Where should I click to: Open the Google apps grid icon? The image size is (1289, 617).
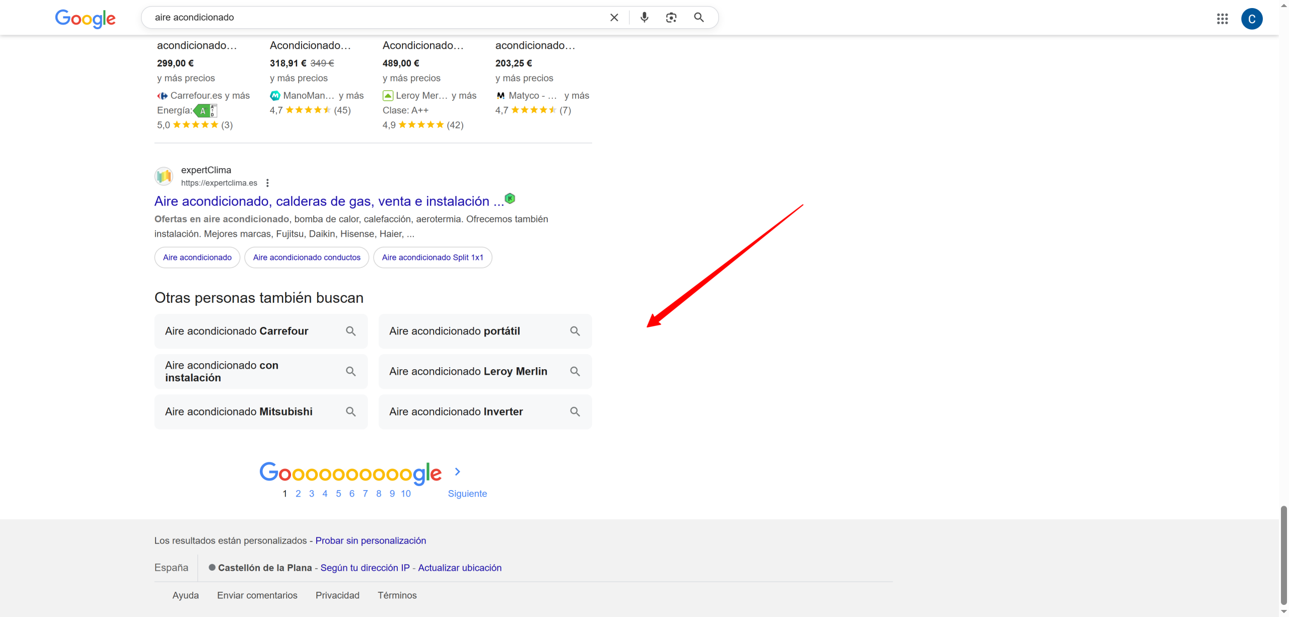coord(1224,19)
